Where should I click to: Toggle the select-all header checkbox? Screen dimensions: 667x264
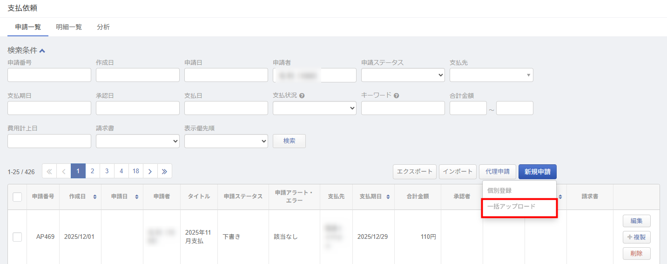(x=17, y=197)
